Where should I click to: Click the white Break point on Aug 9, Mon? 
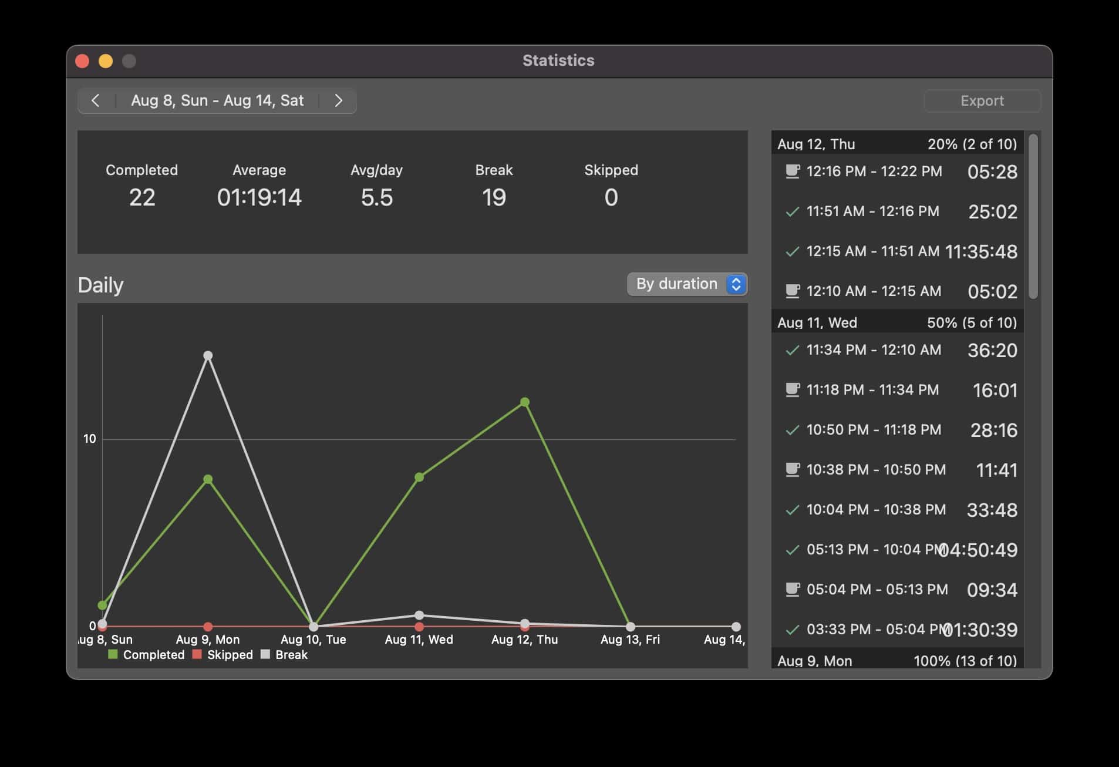[208, 356]
